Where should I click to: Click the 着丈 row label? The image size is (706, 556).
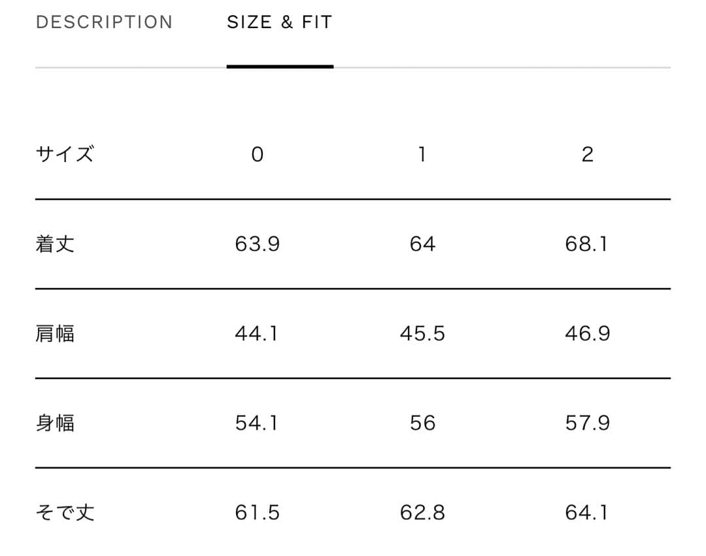point(55,244)
